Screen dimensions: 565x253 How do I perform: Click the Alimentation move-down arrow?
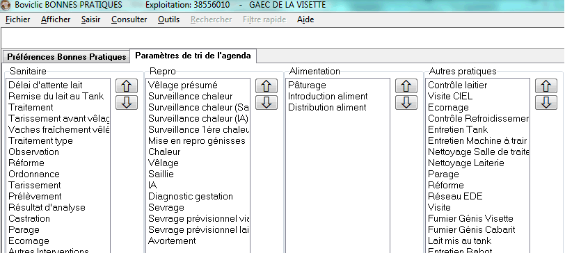pos(406,103)
